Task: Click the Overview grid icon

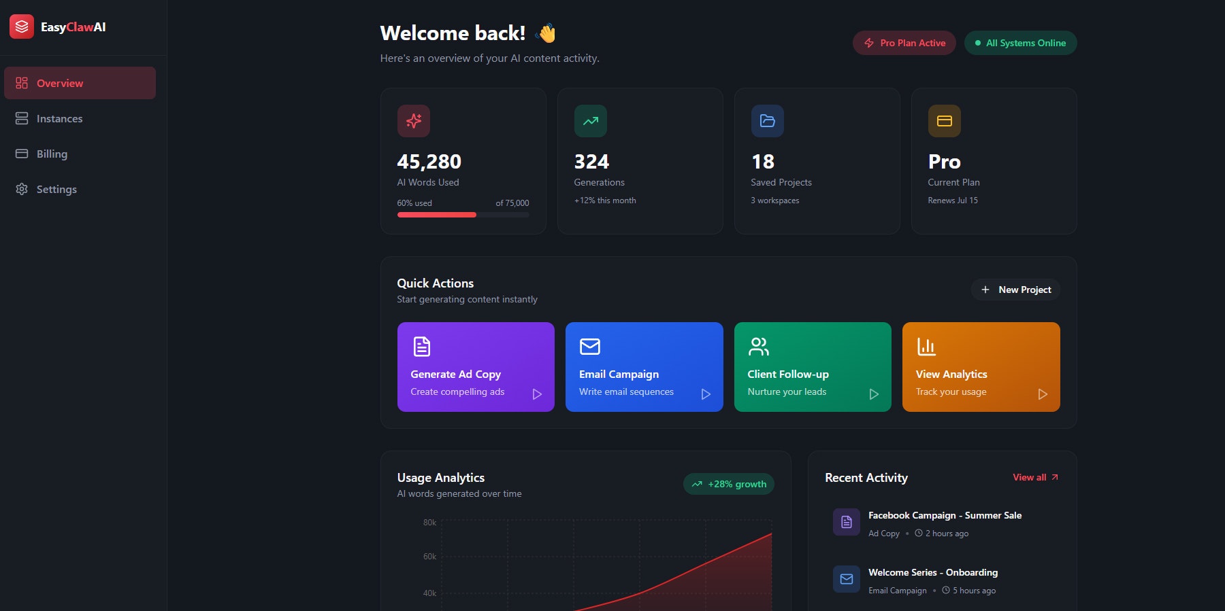Action: [22, 83]
